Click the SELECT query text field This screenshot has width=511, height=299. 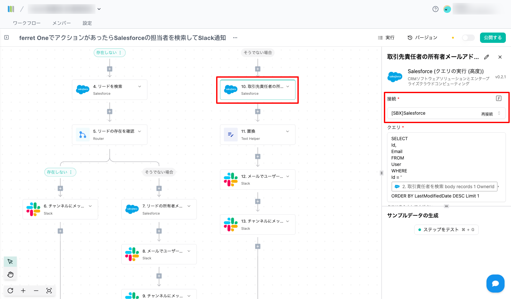446,167
